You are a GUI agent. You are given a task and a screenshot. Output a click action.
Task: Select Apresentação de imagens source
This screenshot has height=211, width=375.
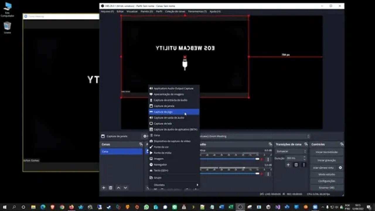[174, 94]
